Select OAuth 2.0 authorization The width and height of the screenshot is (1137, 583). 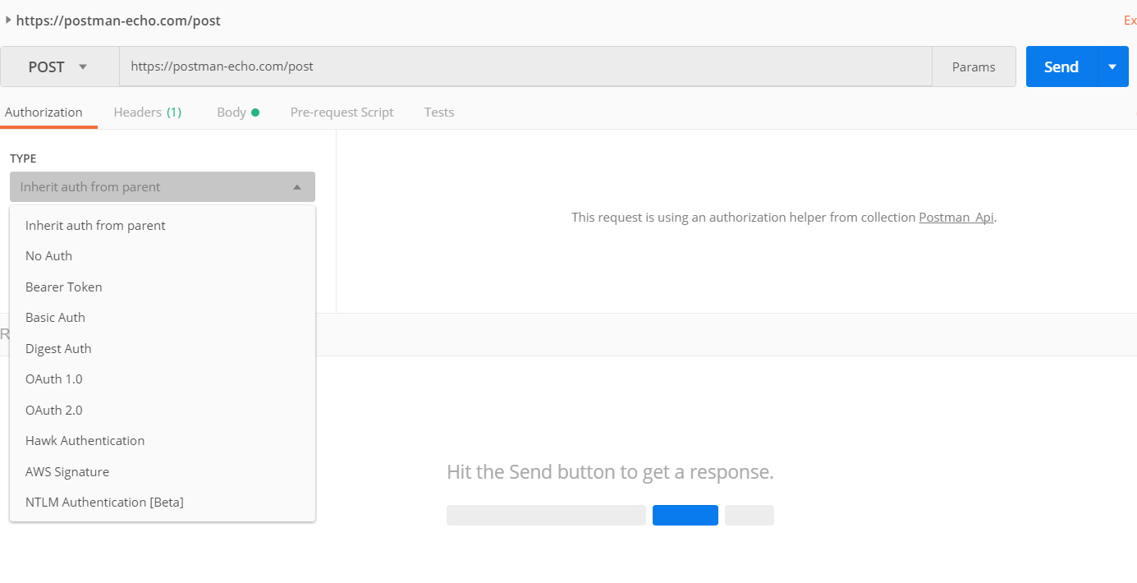coord(53,410)
